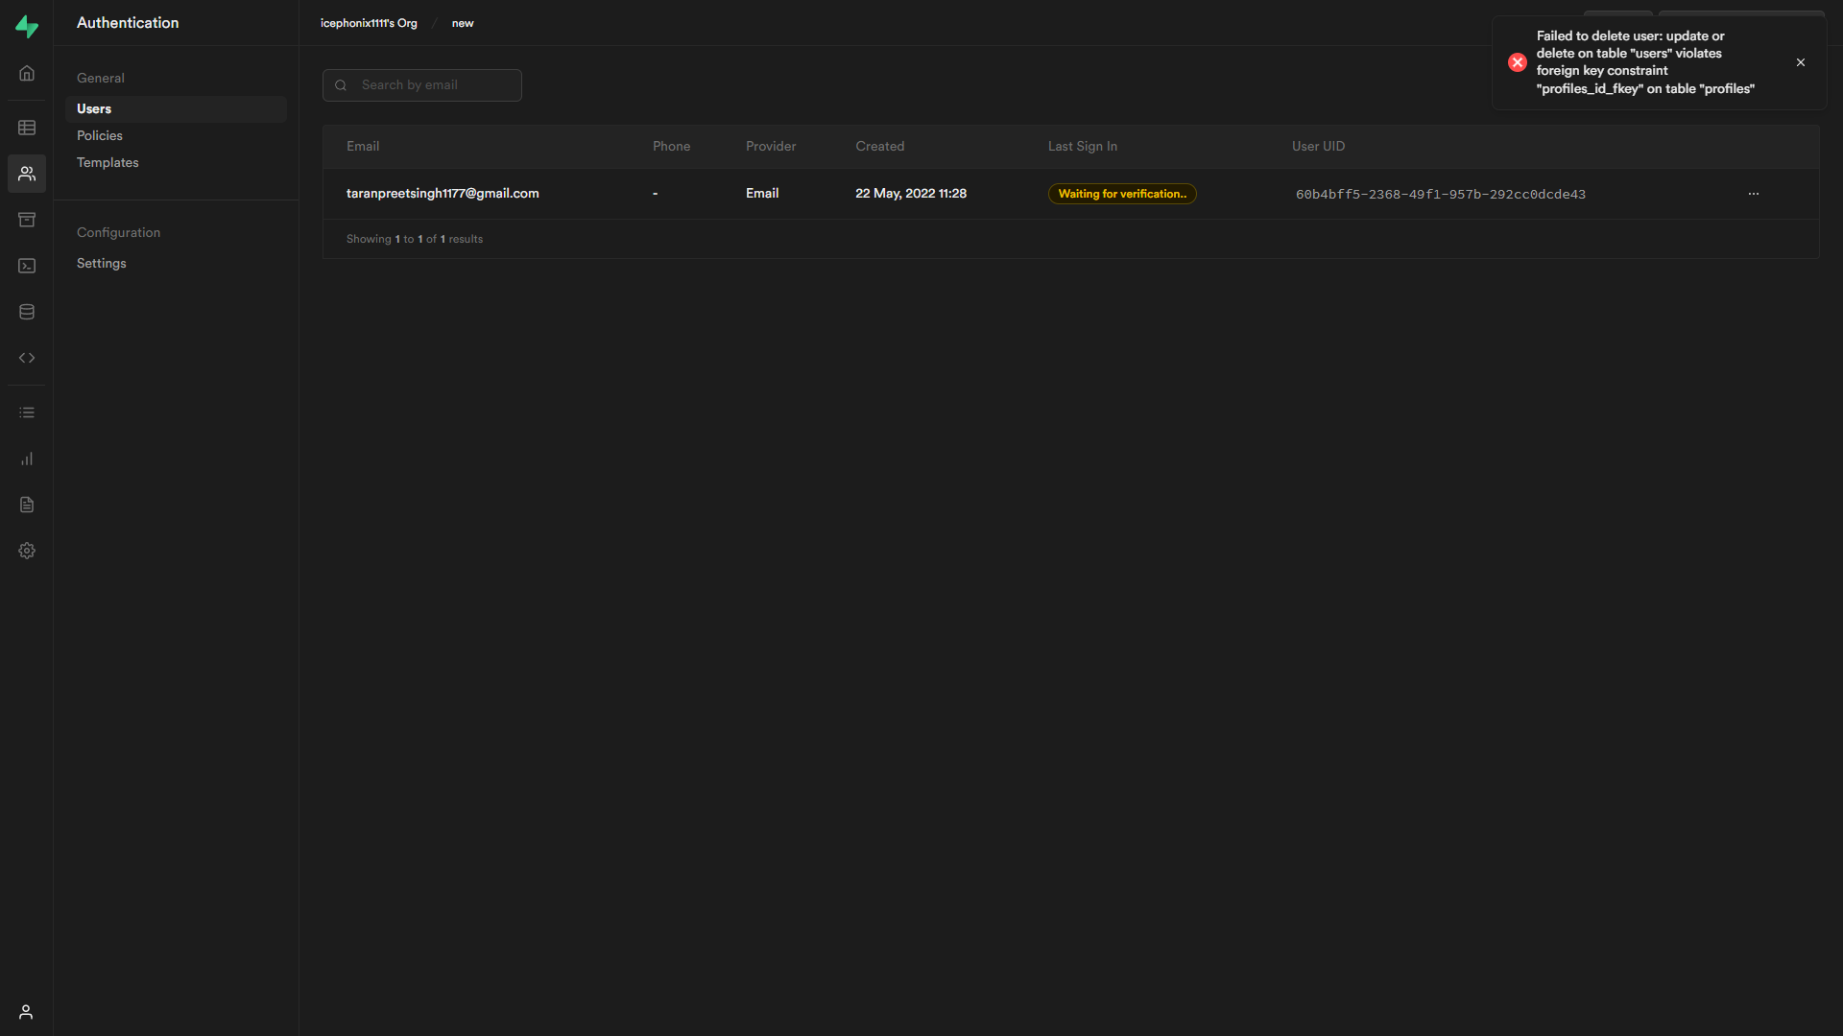This screenshot has height=1036, width=1843.
Task: Open the Reports bar chart icon
Action: [x=27, y=459]
